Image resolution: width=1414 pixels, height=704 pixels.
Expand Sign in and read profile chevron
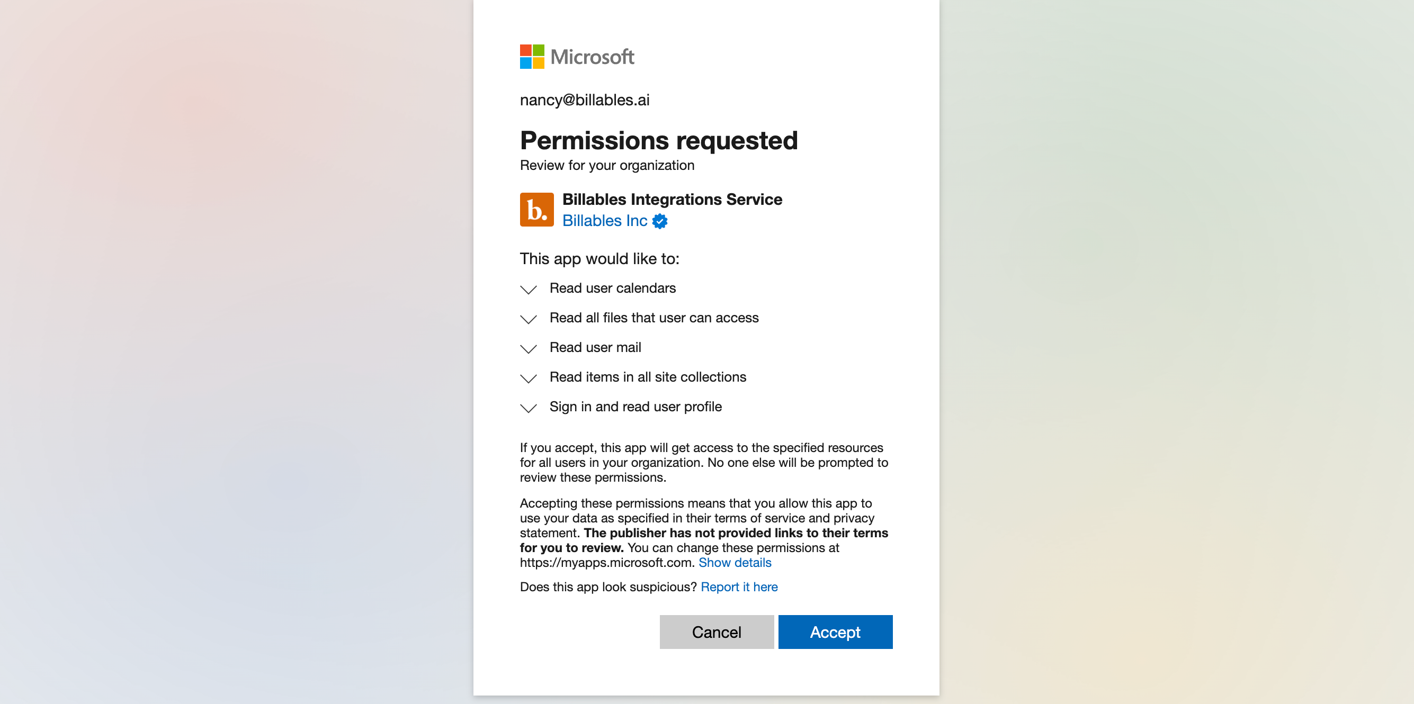528,408
